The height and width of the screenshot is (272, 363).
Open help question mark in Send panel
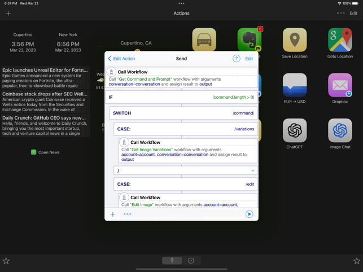pos(236,59)
